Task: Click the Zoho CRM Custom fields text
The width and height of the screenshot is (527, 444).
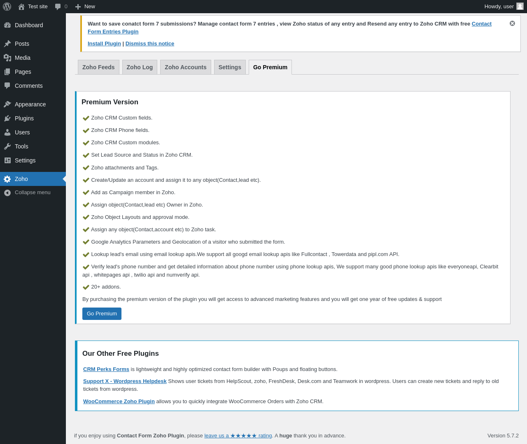Action: pyautogui.click(x=122, y=118)
